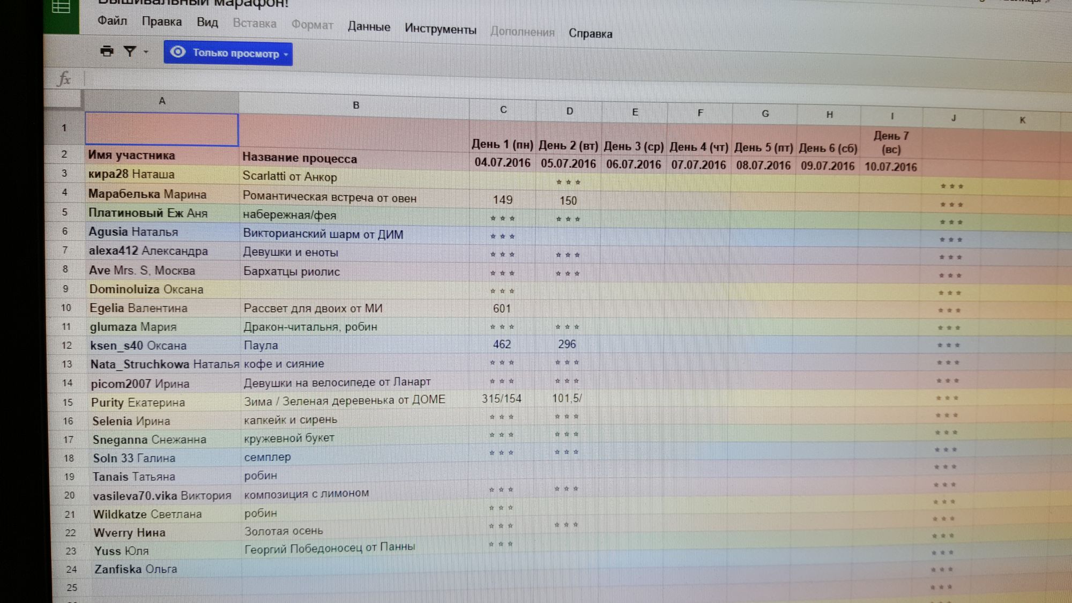This screenshot has width=1072, height=603.
Task: Open the Справка menu
Action: point(590,34)
